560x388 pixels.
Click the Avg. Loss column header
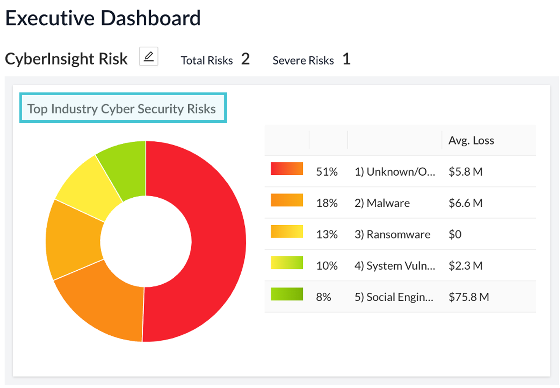471,141
